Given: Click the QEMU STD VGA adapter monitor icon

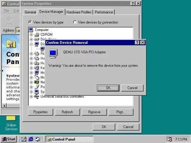Looking at the screenshot, I should point(53,54).
